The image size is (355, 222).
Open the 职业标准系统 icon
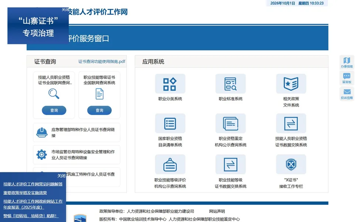click(x=230, y=84)
